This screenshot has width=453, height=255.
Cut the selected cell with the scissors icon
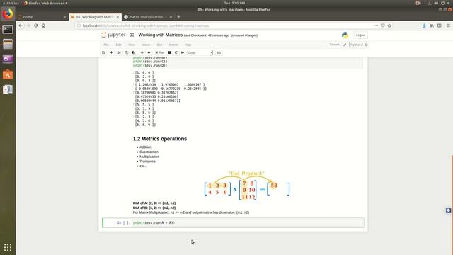119,52
